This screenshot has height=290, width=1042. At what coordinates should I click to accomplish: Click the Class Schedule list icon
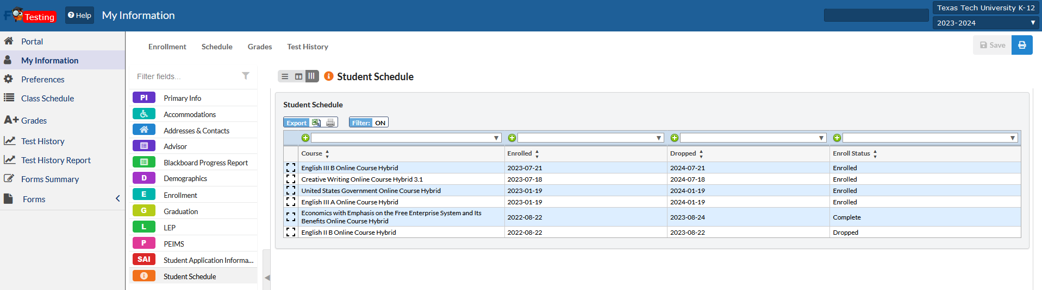9,98
